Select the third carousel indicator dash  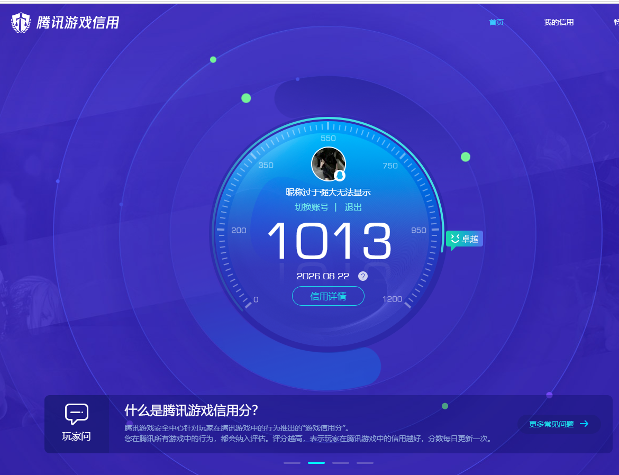tap(341, 463)
